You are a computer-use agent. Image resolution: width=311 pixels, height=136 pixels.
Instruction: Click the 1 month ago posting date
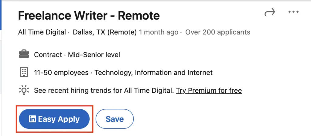coord(159,32)
